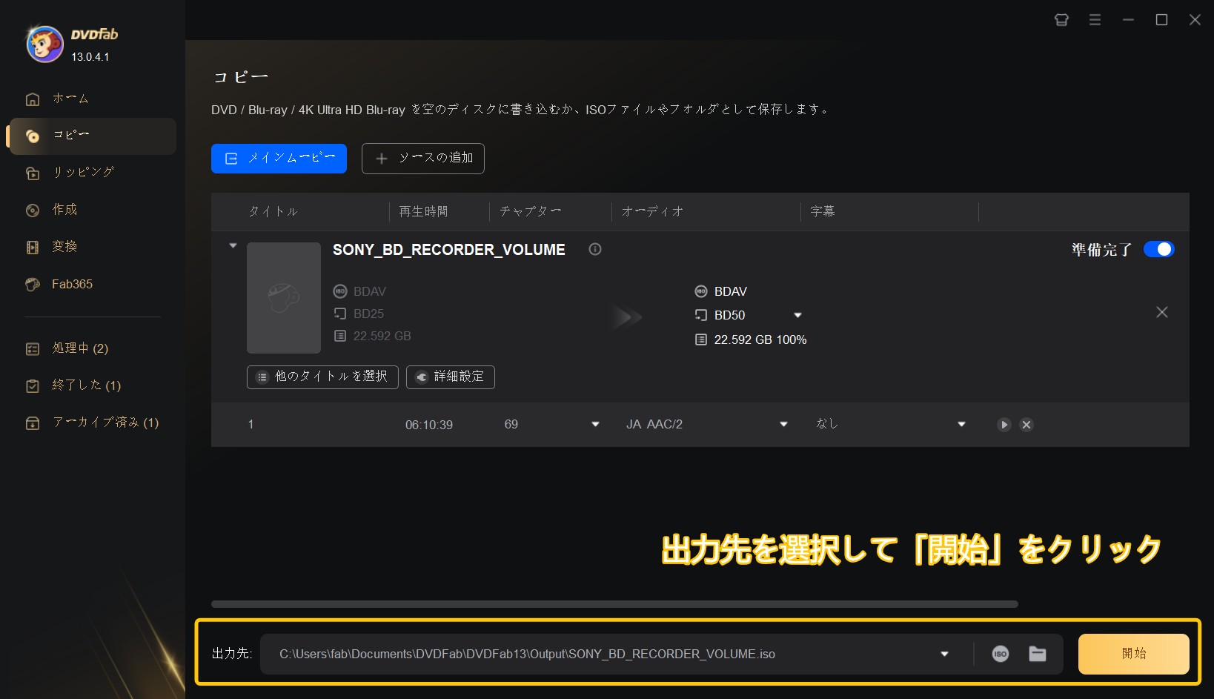1214x699 pixels.
Task: Click タイトル column header
Action: pos(273,211)
